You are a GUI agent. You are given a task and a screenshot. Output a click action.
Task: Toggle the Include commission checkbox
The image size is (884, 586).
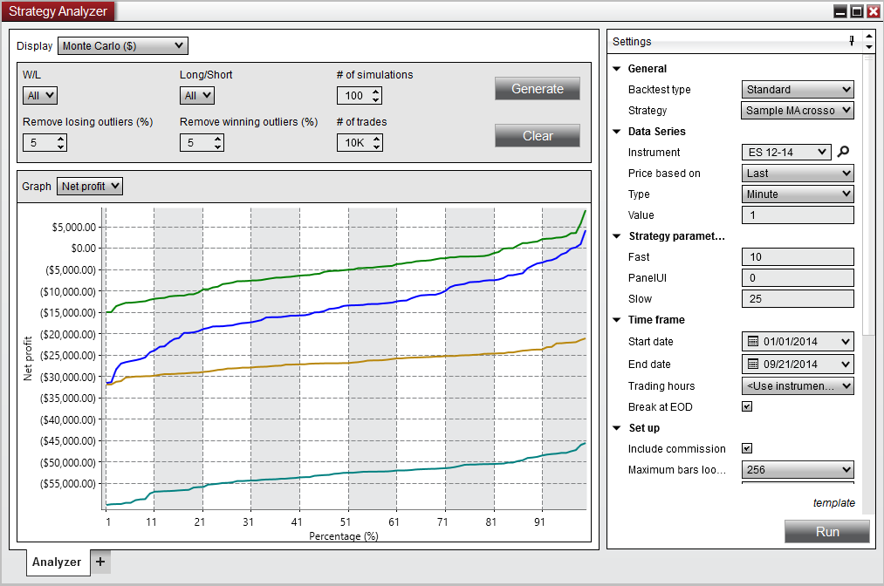(x=747, y=448)
